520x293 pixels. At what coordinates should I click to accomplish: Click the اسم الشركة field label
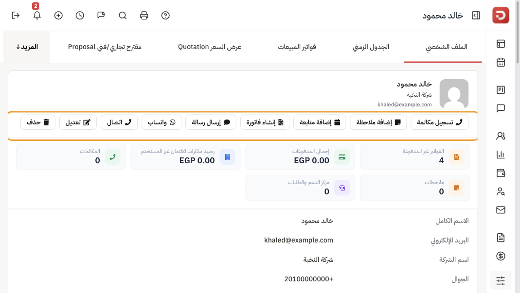pos(454,259)
